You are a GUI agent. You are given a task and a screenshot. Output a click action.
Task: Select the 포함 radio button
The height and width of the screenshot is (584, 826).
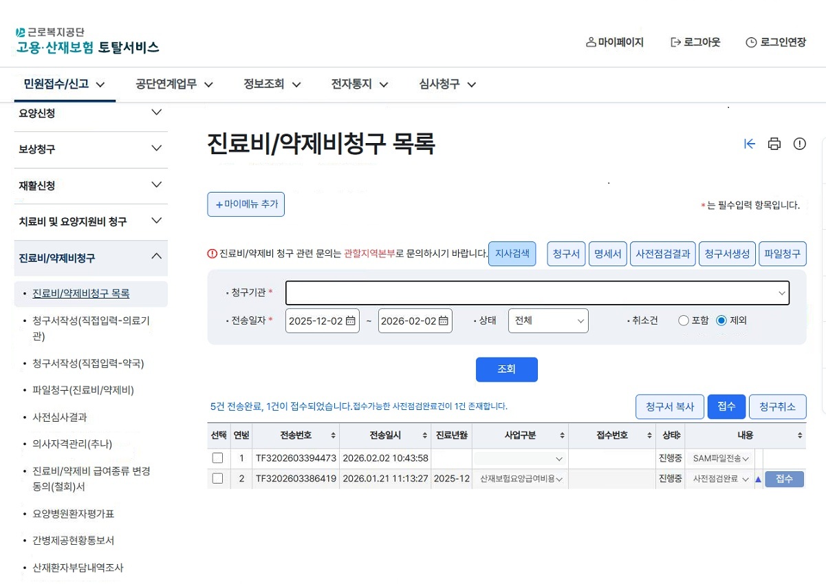(683, 321)
